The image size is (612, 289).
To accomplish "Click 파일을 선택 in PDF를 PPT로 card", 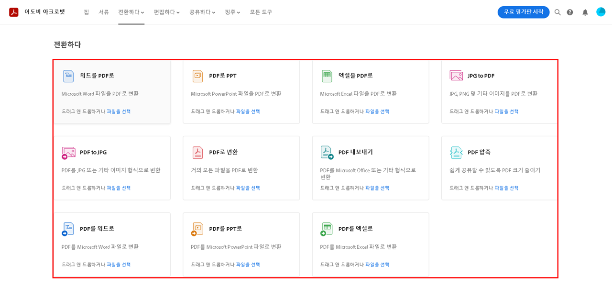I will (x=248, y=265).
